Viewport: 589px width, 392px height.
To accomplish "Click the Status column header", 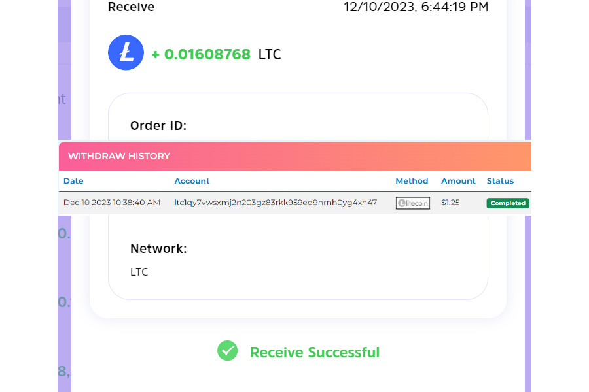I will pyautogui.click(x=500, y=181).
